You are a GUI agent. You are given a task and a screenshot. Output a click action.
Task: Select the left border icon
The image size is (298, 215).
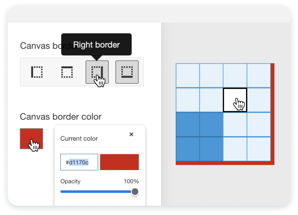[37, 72]
